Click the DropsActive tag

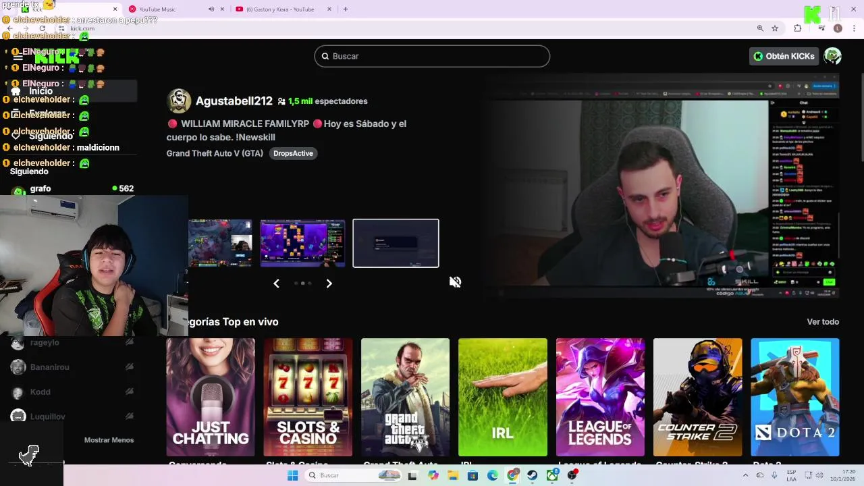293,153
